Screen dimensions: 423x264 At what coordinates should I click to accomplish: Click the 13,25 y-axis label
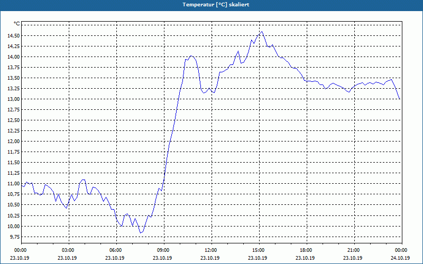13,88
